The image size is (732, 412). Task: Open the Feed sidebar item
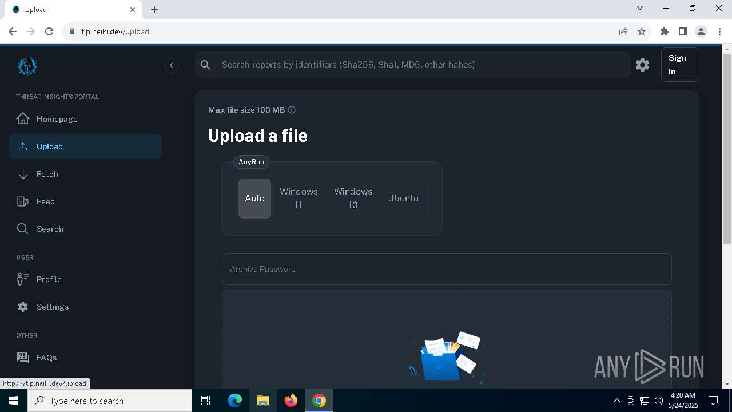(x=85, y=201)
